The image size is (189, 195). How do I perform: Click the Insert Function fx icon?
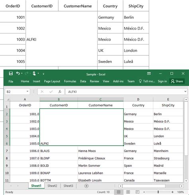point(60,92)
